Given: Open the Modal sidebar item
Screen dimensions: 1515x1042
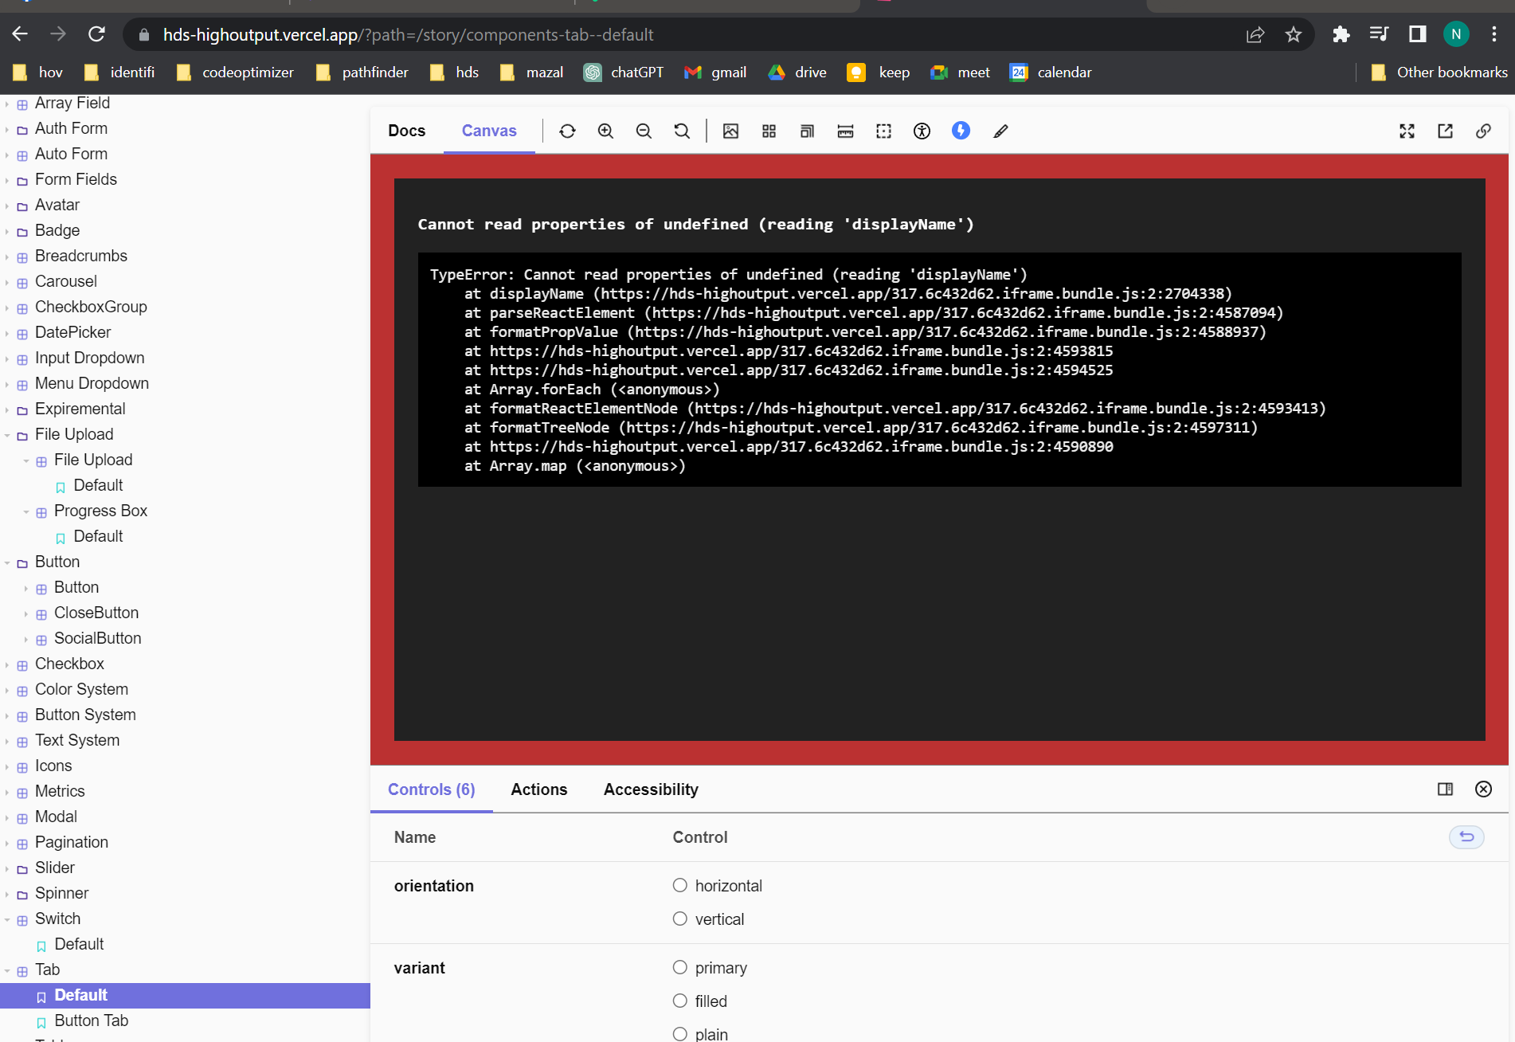Looking at the screenshot, I should pos(56,817).
